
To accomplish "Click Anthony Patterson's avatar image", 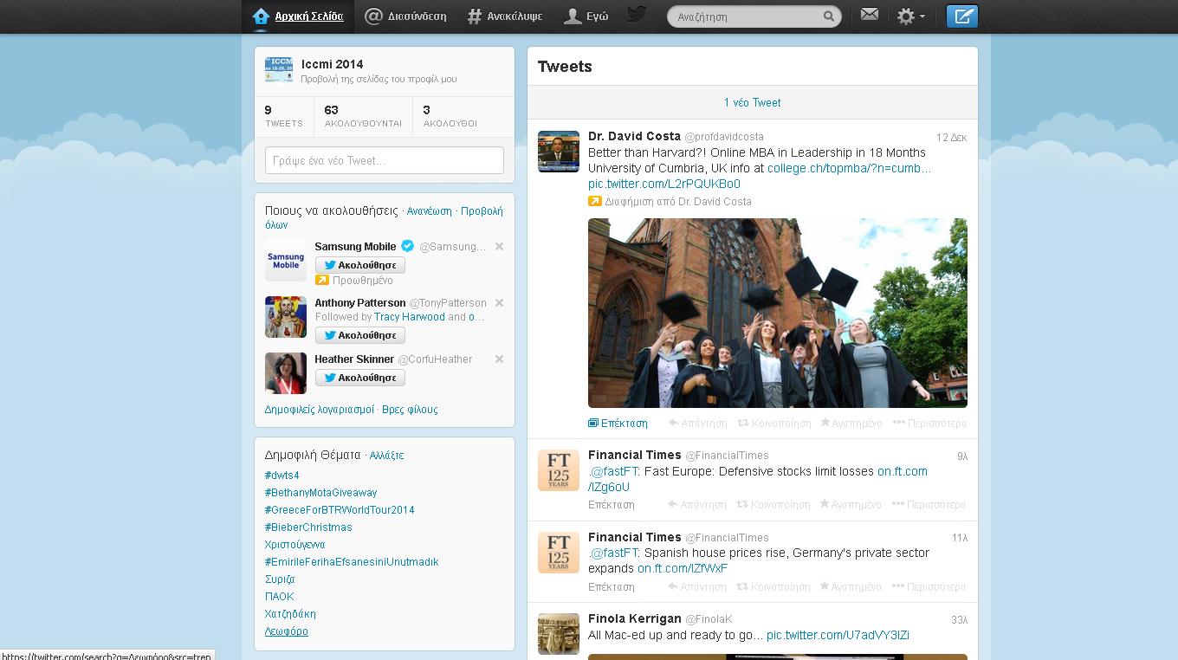I will tap(286, 317).
